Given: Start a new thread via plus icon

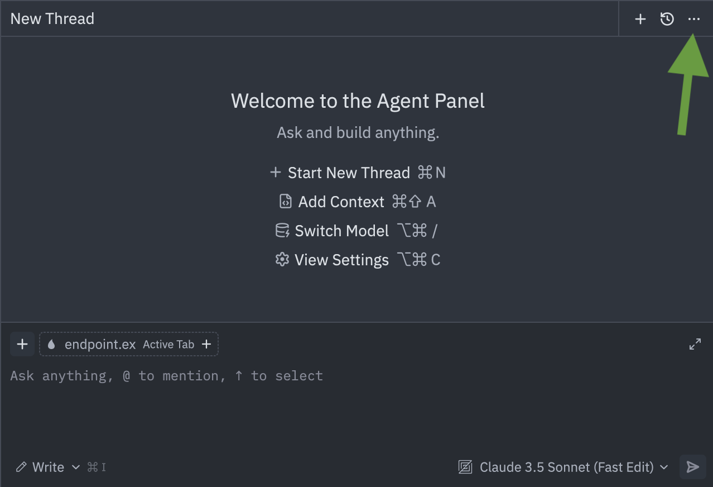Looking at the screenshot, I should coord(640,18).
